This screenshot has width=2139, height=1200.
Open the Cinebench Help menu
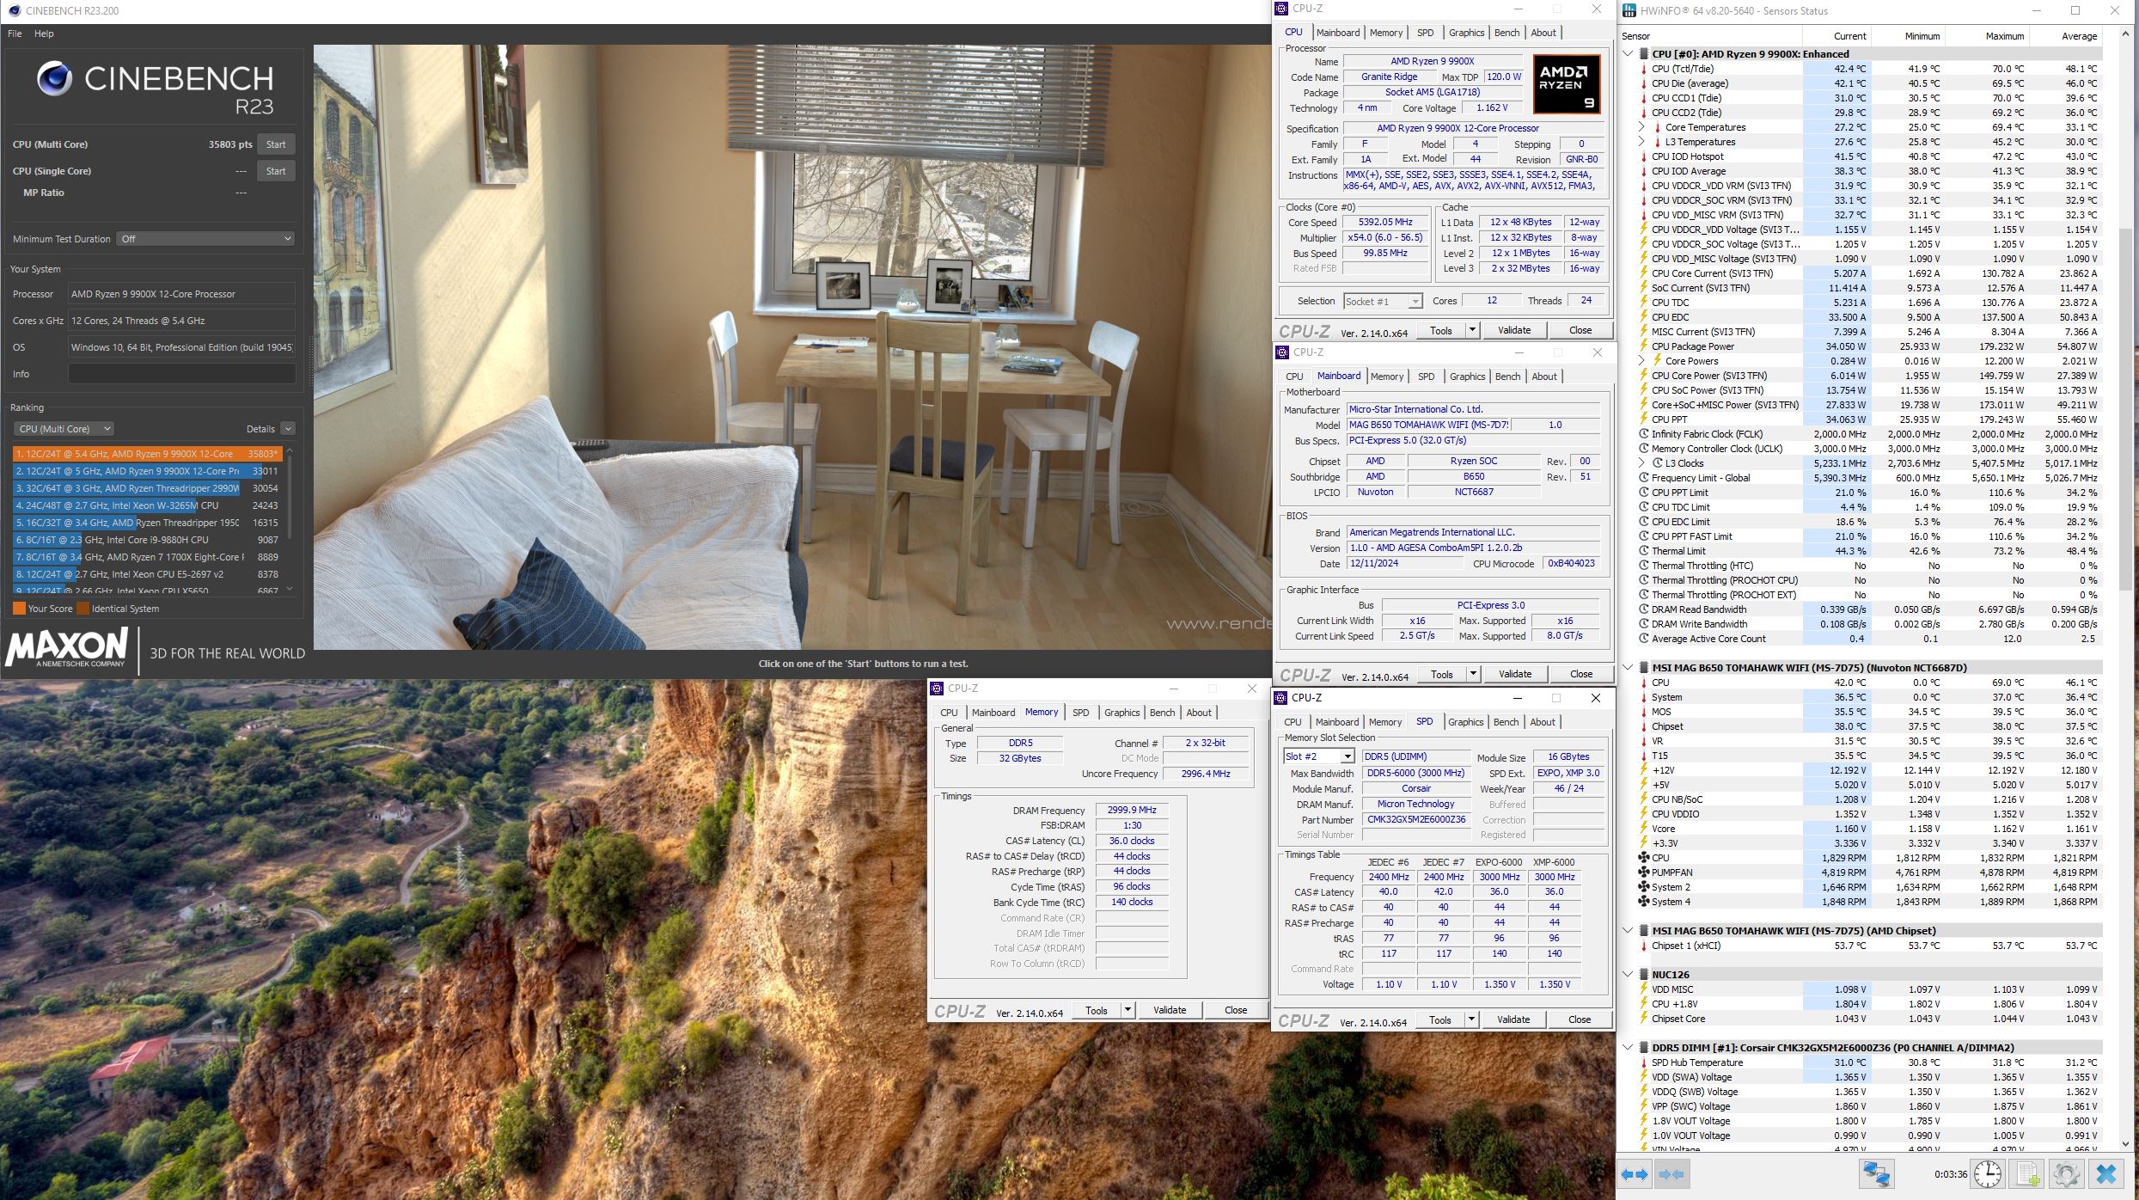(44, 34)
